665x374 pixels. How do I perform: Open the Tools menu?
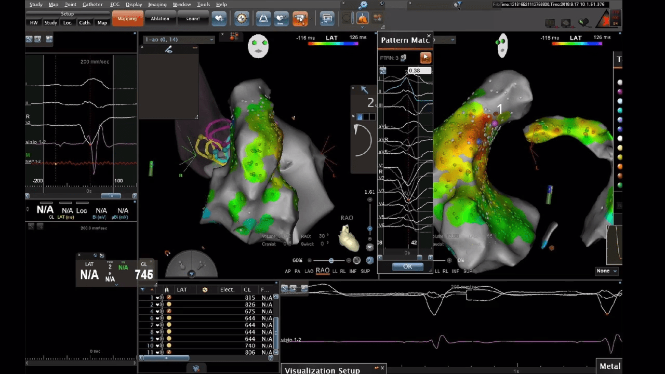(203, 5)
